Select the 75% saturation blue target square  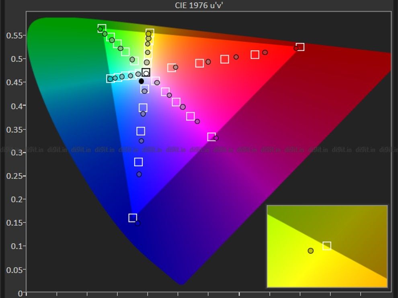click(138, 162)
